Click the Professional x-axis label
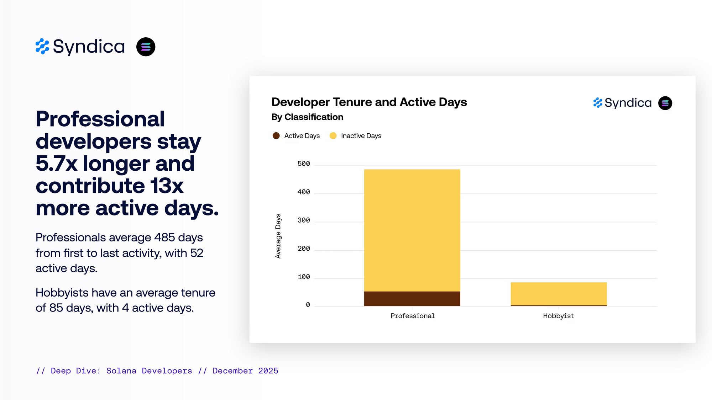 [x=412, y=316]
